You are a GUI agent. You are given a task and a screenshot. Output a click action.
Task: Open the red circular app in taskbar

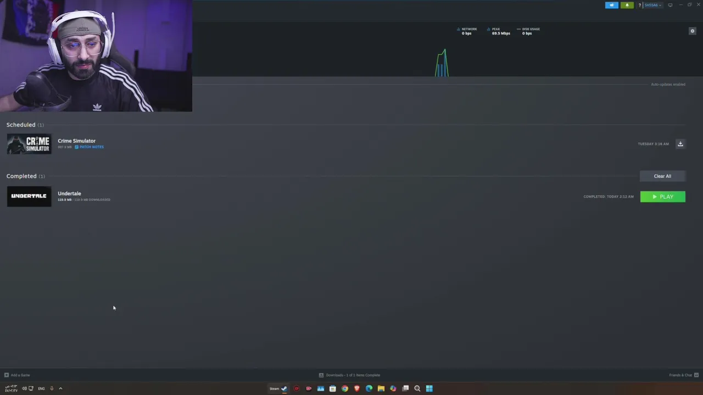[297, 388]
